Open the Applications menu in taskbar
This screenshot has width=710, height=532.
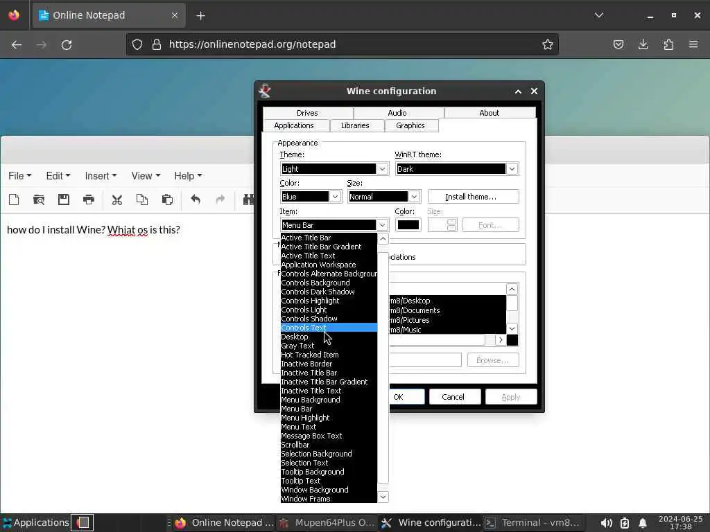coord(36,522)
